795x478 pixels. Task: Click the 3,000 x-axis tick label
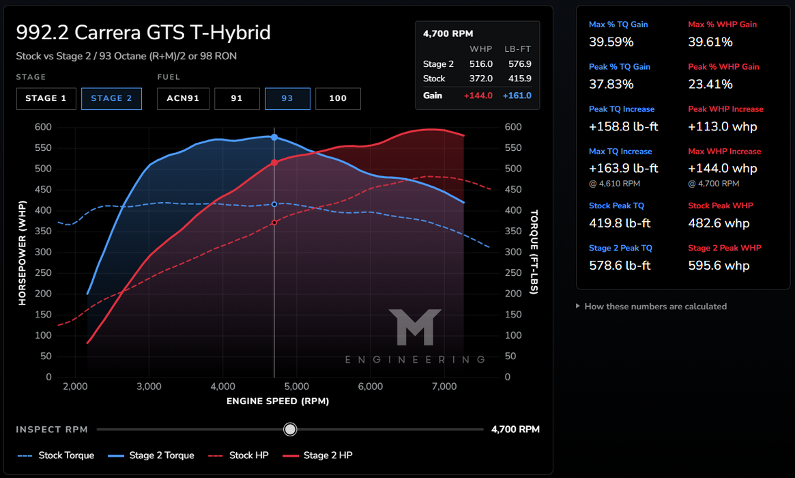pyautogui.click(x=149, y=386)
